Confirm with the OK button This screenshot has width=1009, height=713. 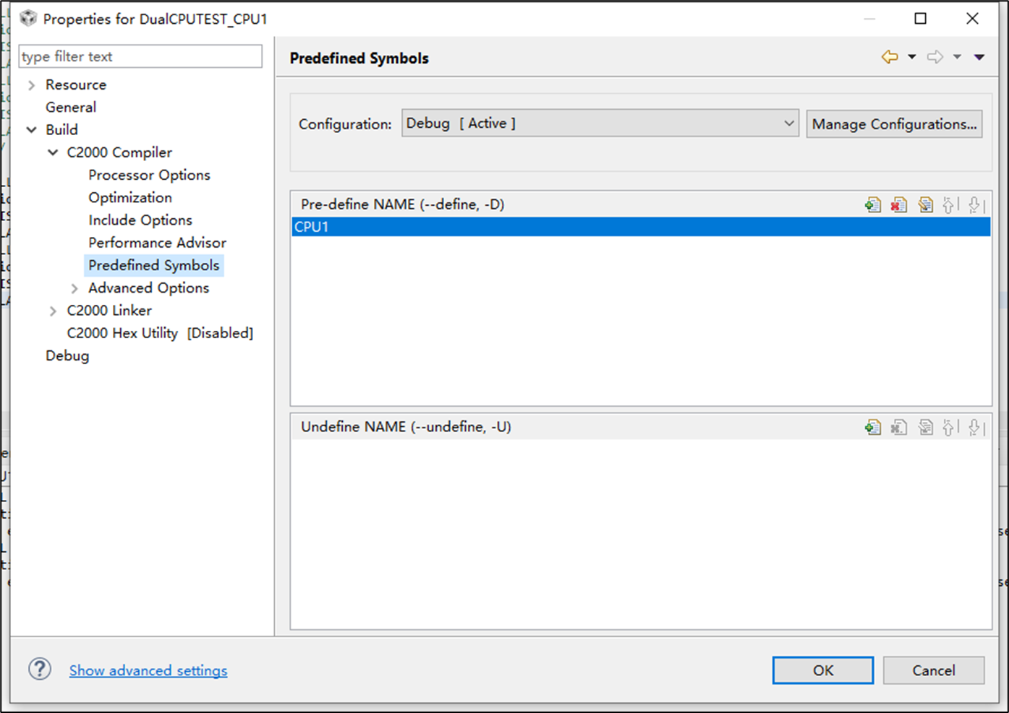point(823,670)
